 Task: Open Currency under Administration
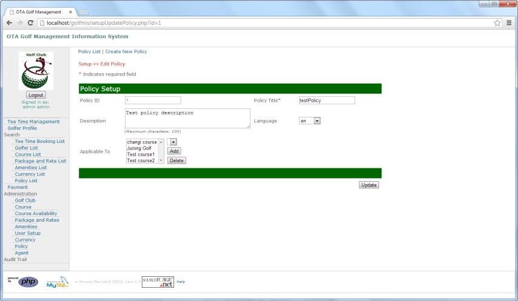[x=25, y=240]
